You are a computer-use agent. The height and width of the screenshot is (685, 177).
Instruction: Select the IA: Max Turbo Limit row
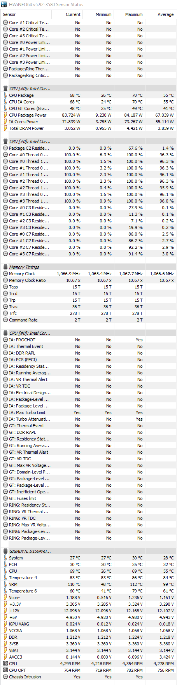click(x=88, y=412)
